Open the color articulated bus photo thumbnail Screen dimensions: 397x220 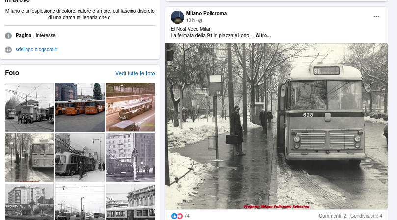pos(131,107)
